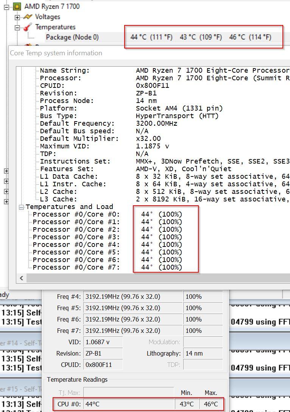Select the Default Multiplier row
290x412 pixels.
point(100,139)
